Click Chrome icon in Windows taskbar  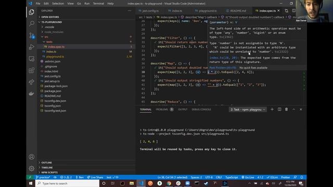coord(169,183)
